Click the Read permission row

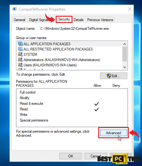(72, 109)
